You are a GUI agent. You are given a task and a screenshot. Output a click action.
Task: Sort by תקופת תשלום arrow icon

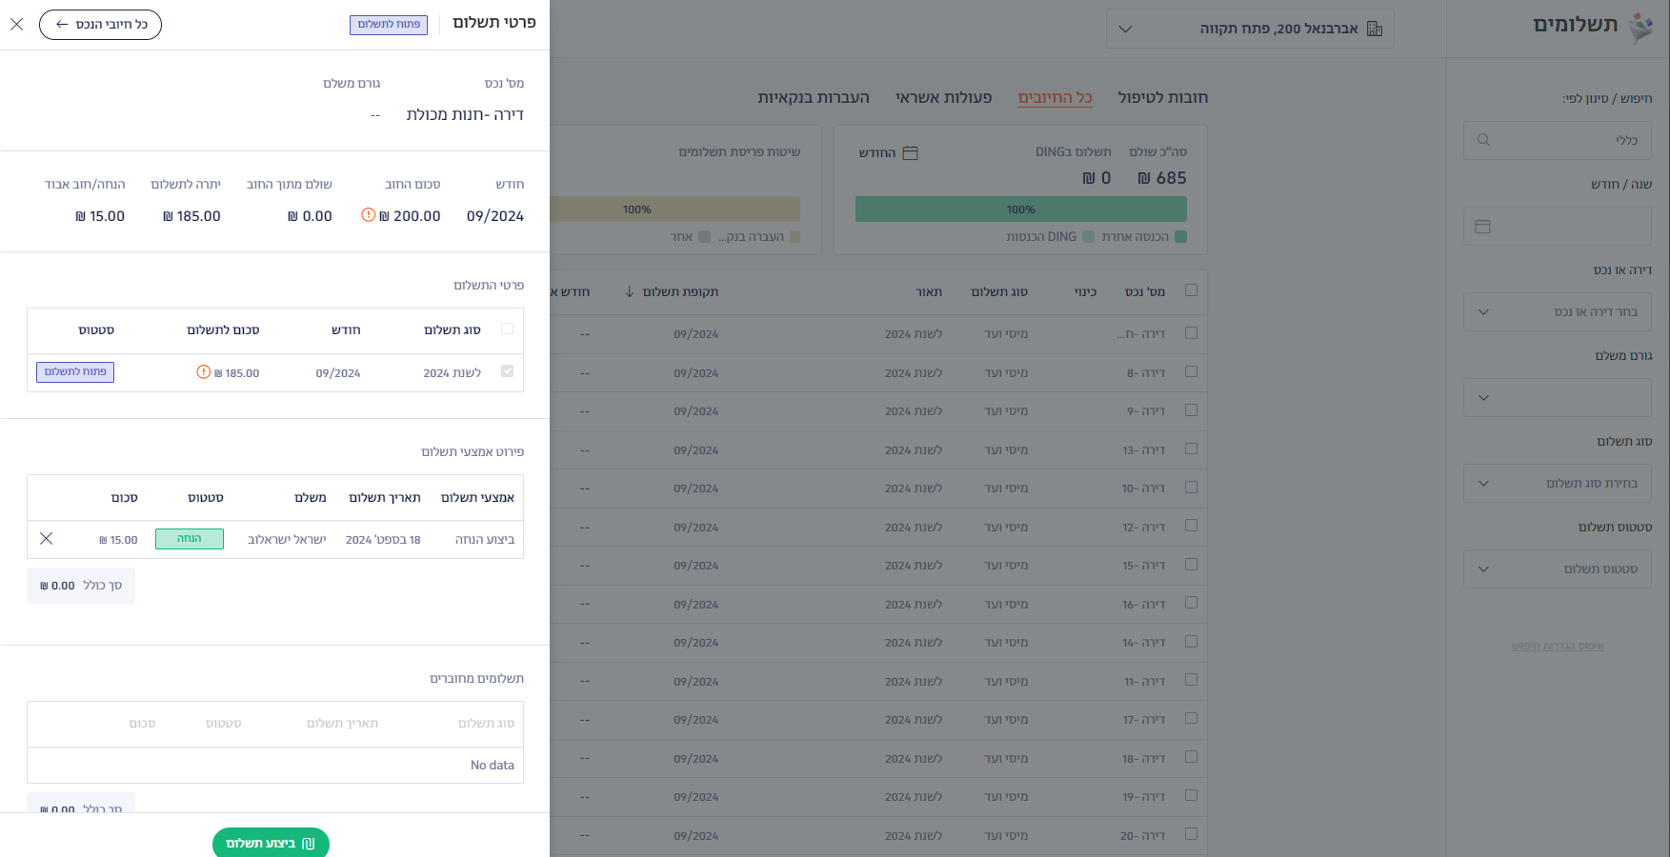629,291
